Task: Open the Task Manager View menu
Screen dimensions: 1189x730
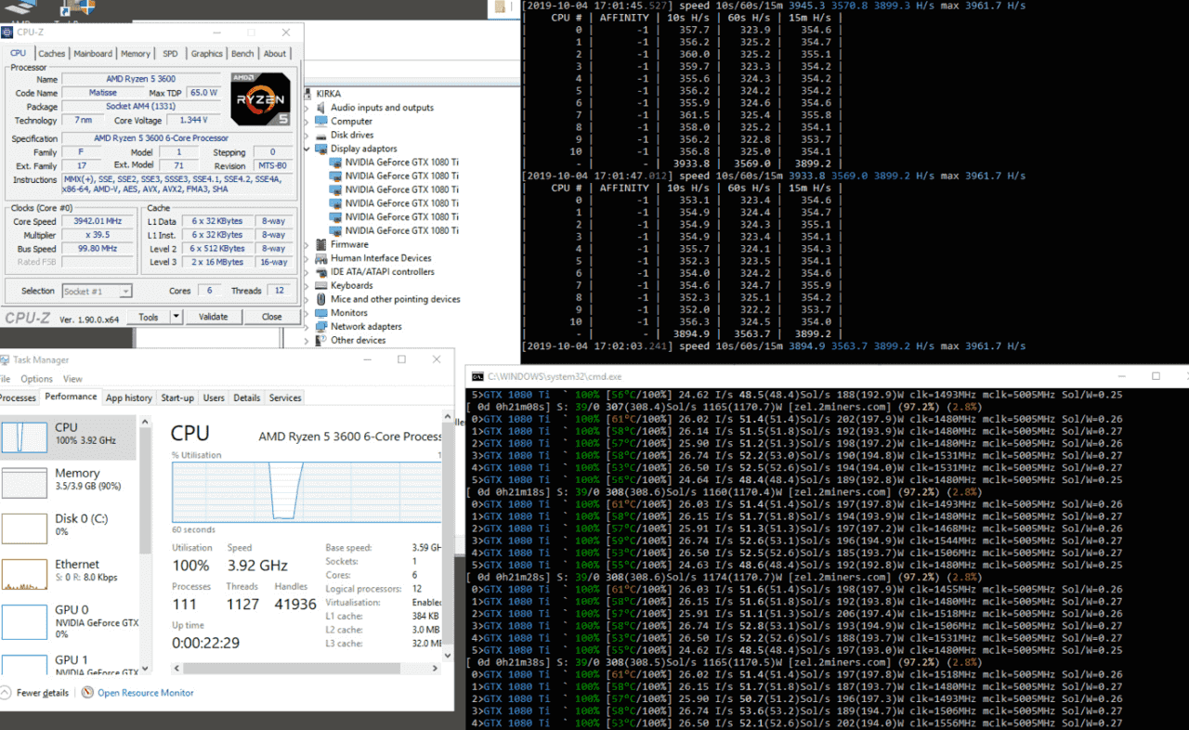Action: (72, 379)
